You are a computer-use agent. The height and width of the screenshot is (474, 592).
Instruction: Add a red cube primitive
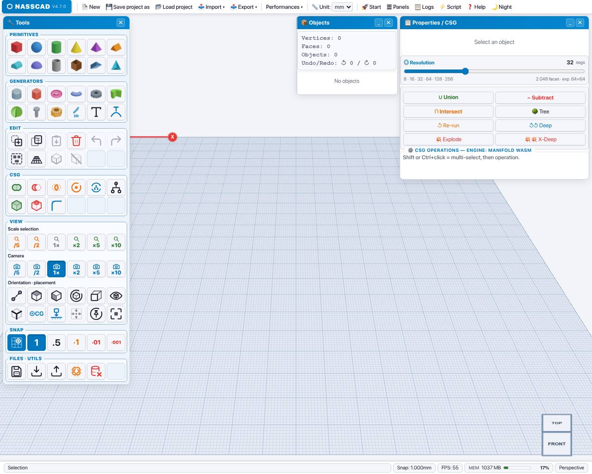[17, 47]
